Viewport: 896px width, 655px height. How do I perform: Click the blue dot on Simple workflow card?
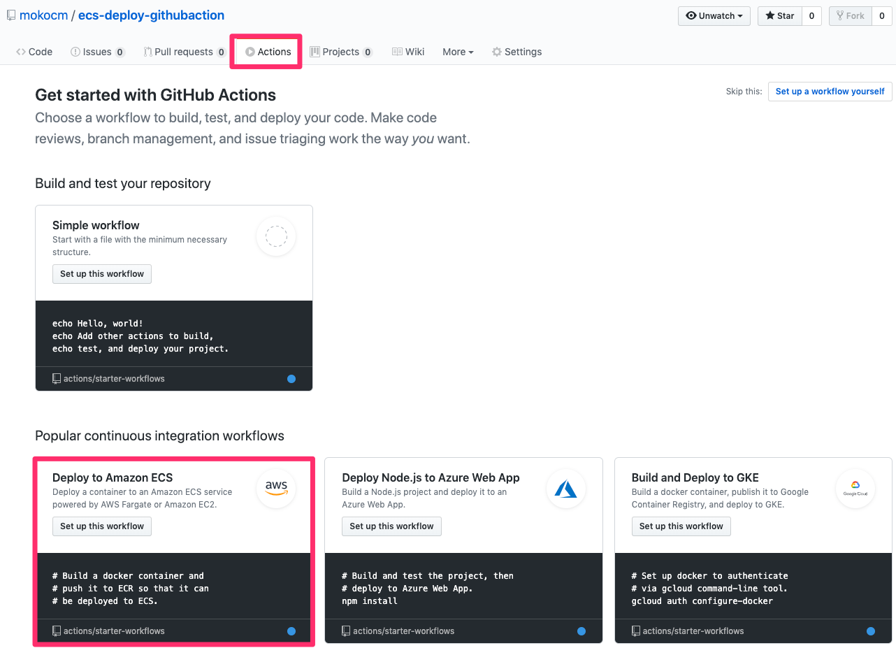pos(291,379)
